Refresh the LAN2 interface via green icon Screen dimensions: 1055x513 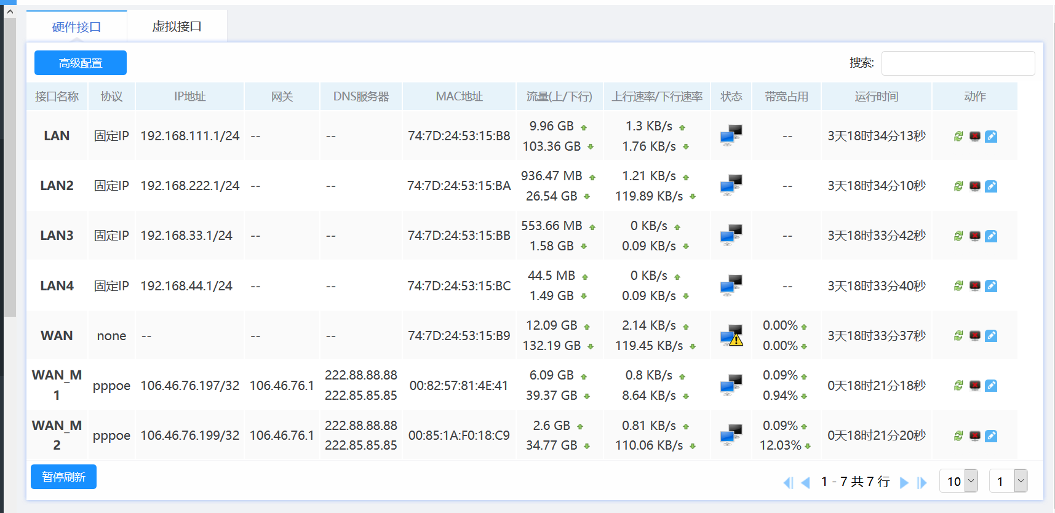[x=958, y=186]
